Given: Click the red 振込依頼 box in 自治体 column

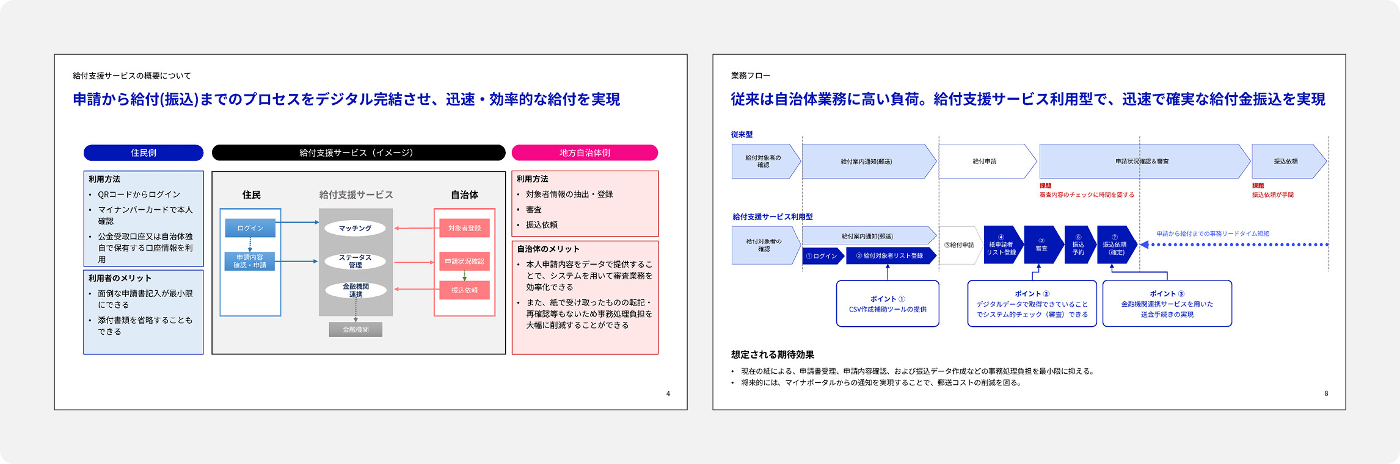Looking at the screenshot, I should [464, 290].
